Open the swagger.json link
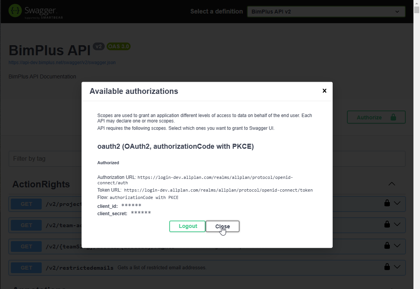The width and height of the screenshot is (420, 289). click(62, 63)
